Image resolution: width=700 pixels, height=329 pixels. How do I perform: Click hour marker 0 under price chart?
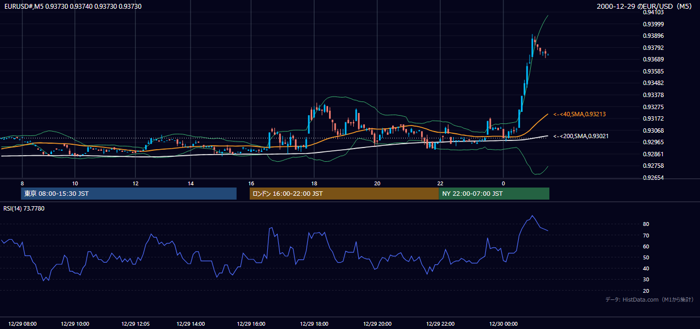point(503,183)
